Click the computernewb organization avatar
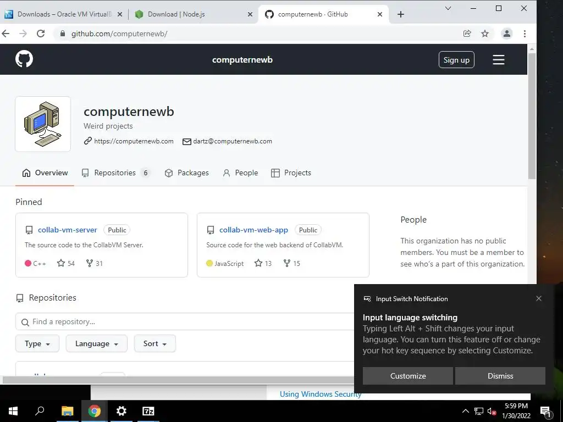Image resolution: width=563 pixels, height=422 pixels. click(x=43, y=124)
